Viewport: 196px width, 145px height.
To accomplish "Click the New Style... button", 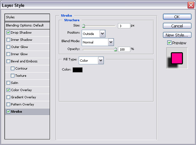I will tap(177, 35).
